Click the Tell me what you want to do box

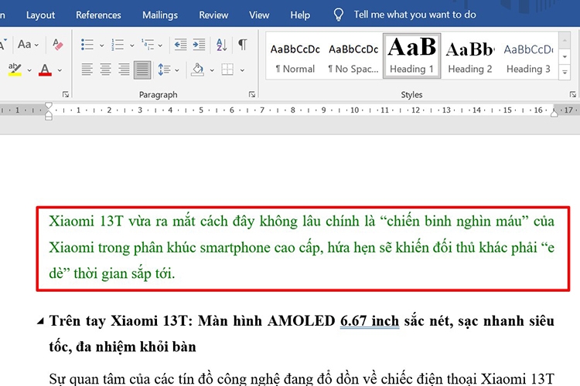(415, 15)
